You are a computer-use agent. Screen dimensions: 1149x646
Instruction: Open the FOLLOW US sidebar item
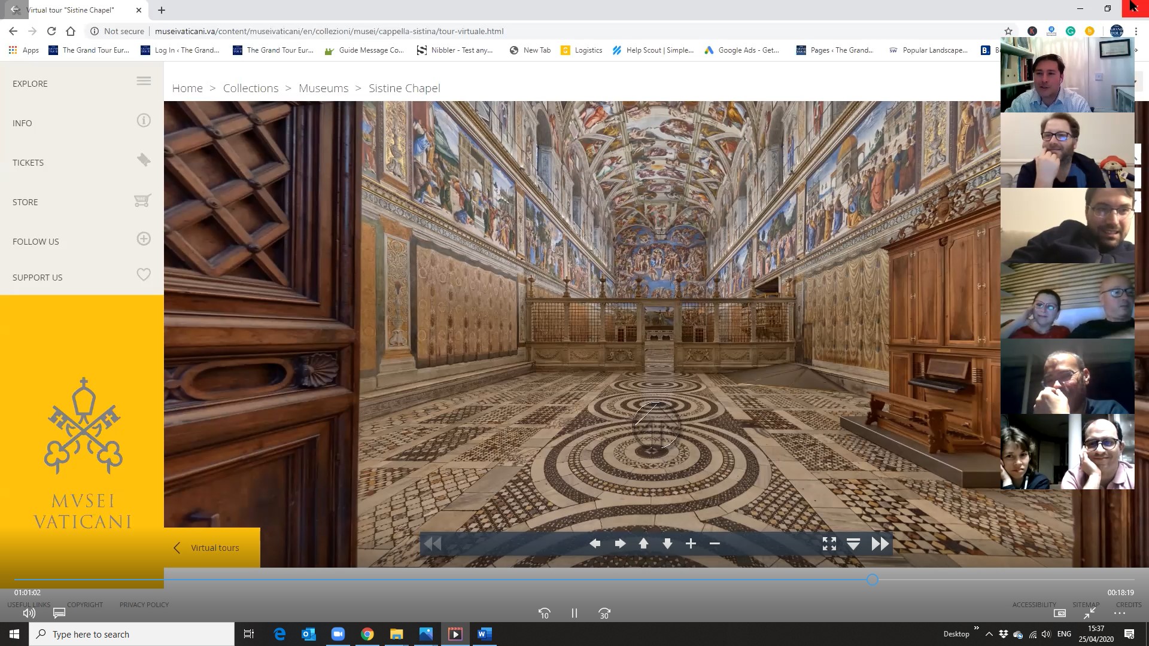point(36,242)
